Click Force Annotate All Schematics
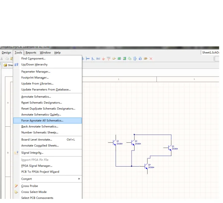 point(48,120)
